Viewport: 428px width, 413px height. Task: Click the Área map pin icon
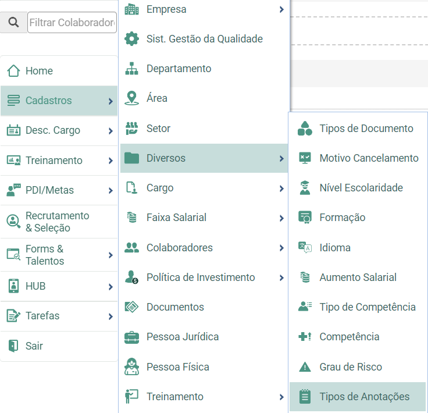coord(131,98)
